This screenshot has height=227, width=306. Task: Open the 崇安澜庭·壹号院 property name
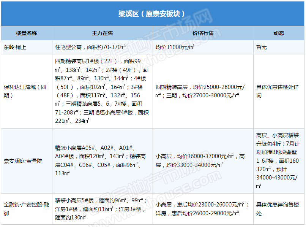click(x=23, y=161)
